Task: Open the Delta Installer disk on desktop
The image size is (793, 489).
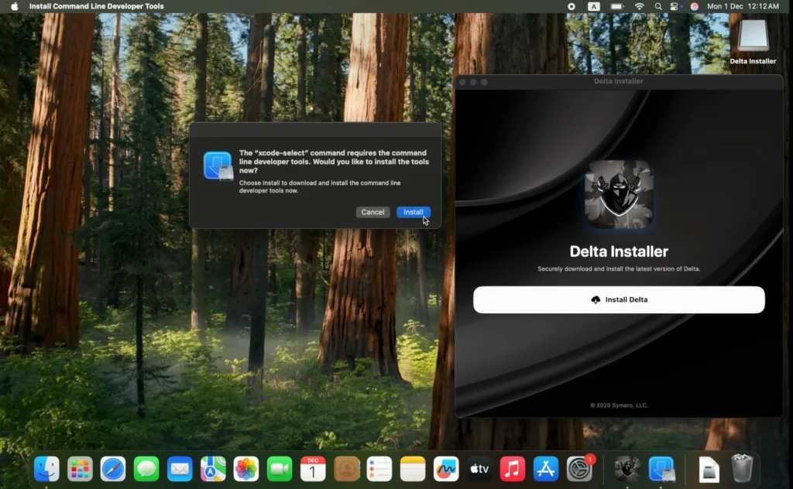Action: point(753,42)
